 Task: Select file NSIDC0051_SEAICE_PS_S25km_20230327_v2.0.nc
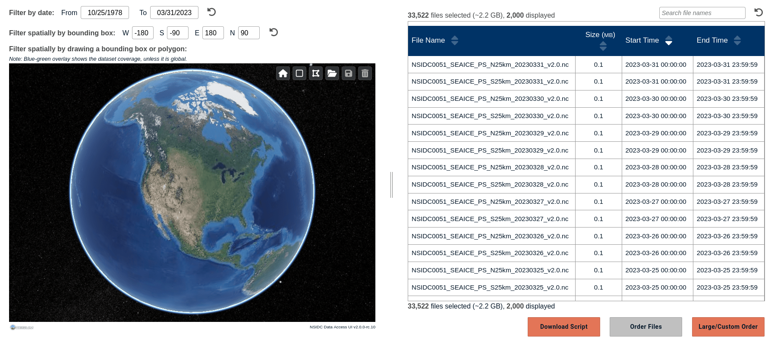coord(490,219)
